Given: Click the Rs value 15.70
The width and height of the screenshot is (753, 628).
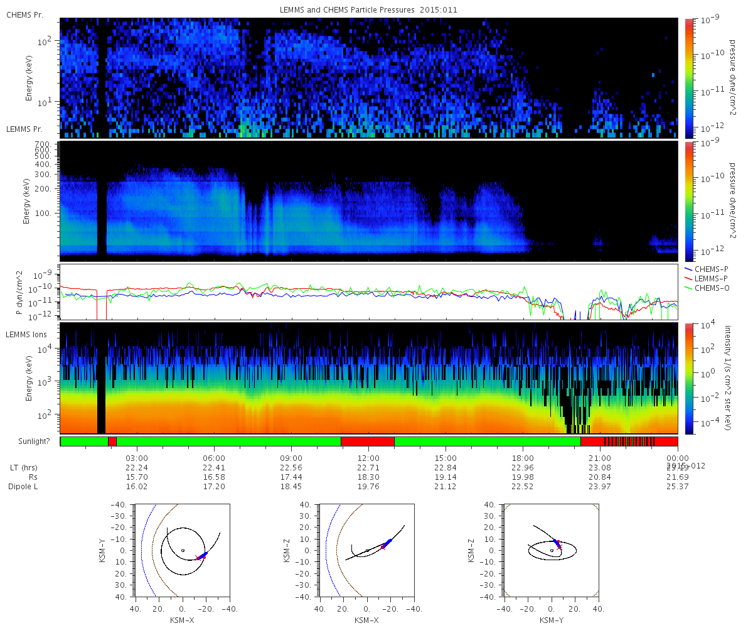Looking at the screenshot, I should pyautogui.click(x=137, y=477).
